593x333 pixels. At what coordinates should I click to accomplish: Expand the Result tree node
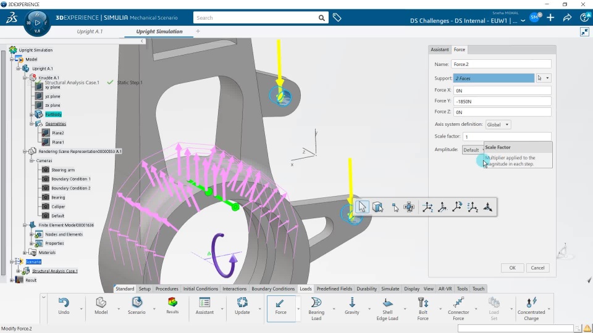[12, 280]
